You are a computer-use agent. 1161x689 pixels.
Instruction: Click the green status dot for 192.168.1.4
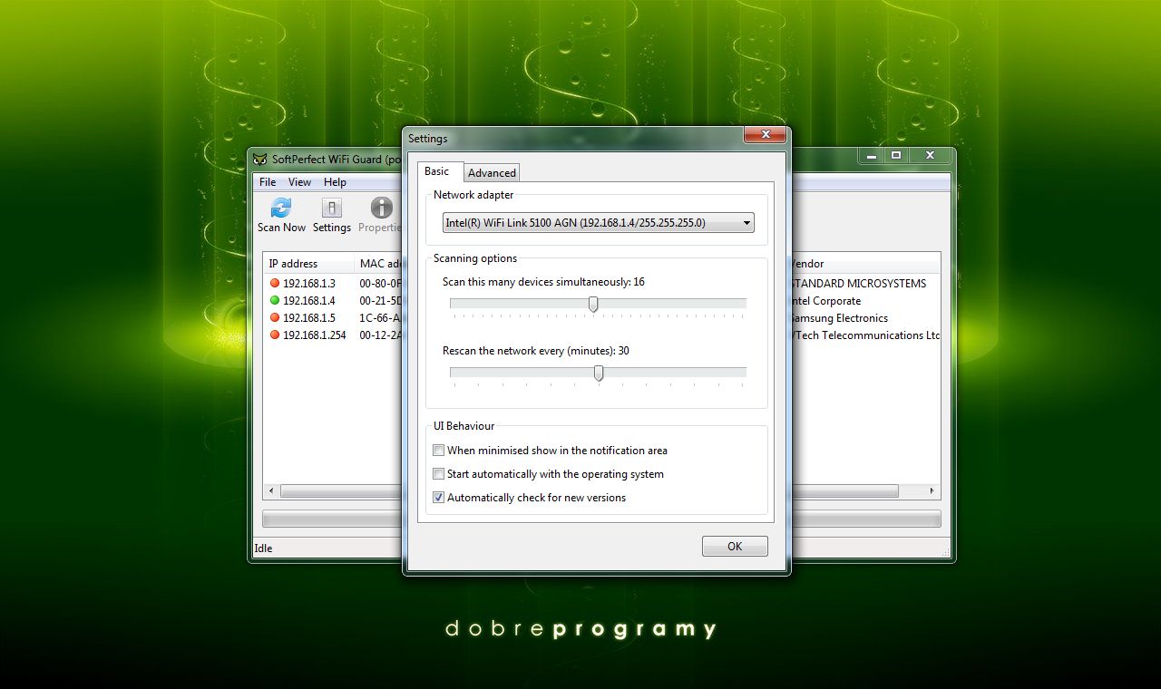pyautogui.click(x=274, y=301)
